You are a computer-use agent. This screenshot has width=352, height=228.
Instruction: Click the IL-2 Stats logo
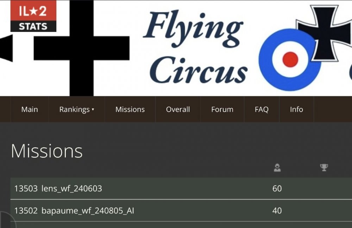[x=33, y=16]
